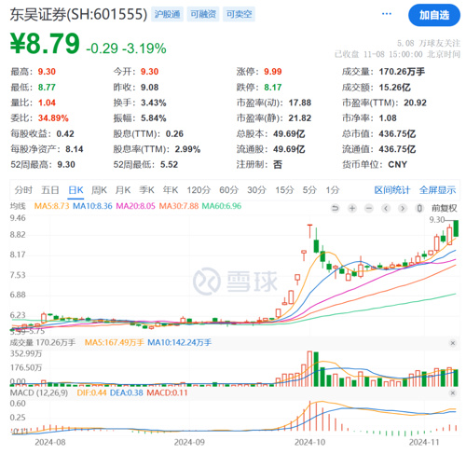Click the 振幅 5.84% value
The height and width of the screenshot is (454, 466).
point(154,118)
